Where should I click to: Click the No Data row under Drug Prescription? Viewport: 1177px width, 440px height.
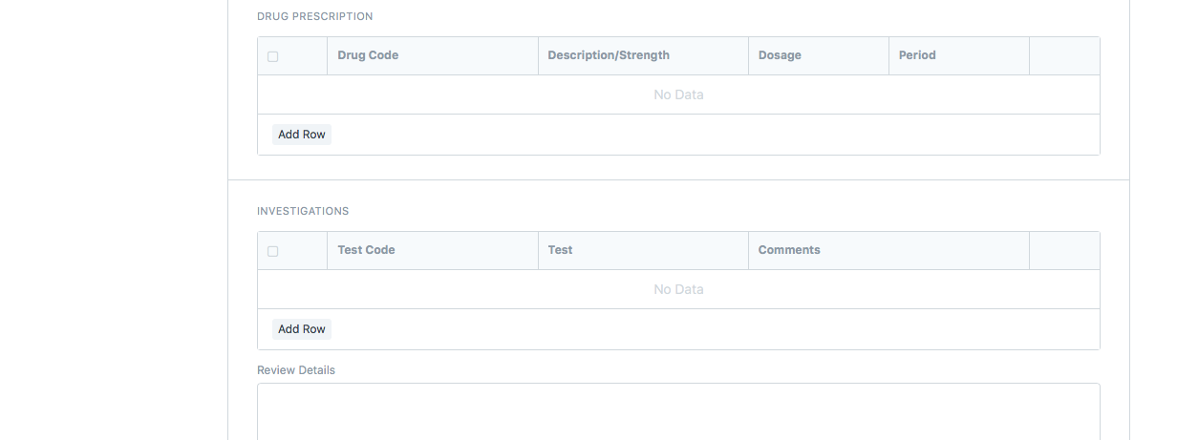pos(678,94)
